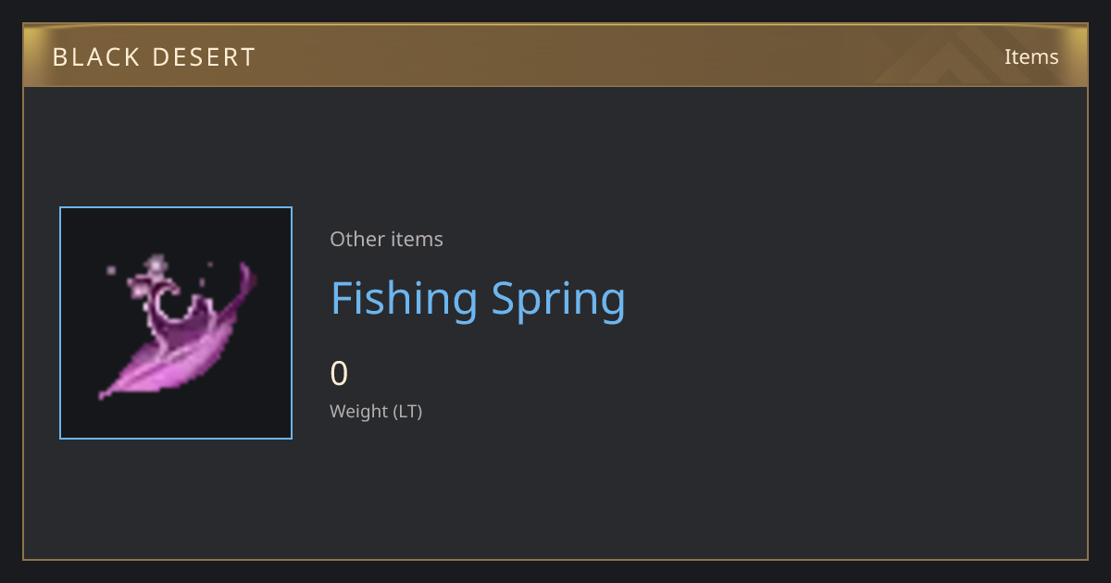Open the Items section link
The image size is (1111, 583).
[1031, 56]
